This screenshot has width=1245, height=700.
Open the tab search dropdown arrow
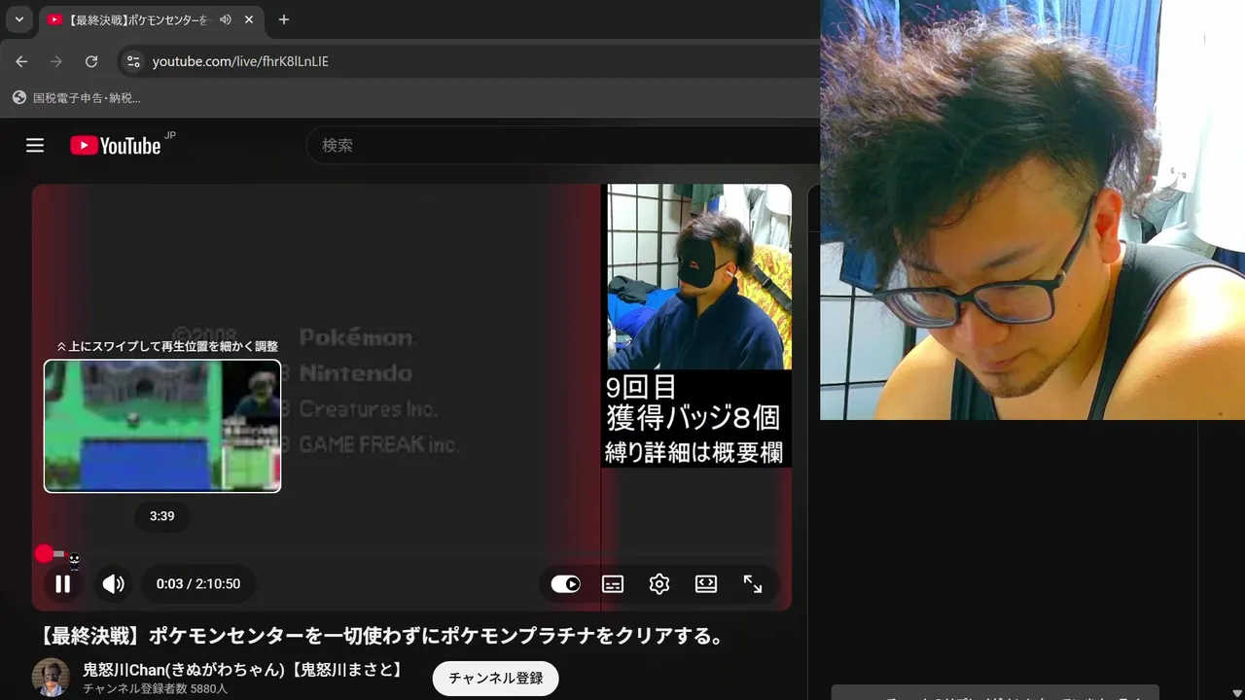tap(18, 19)
